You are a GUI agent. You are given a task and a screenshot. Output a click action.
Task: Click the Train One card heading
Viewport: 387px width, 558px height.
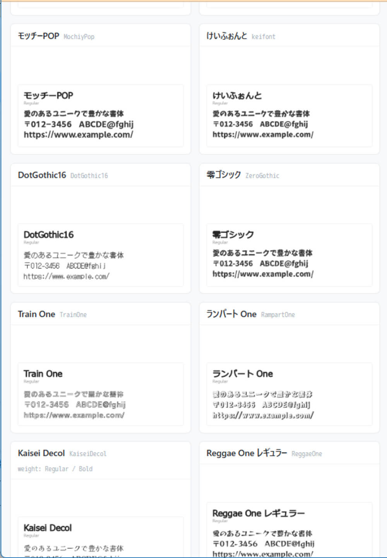click(36, 314)
